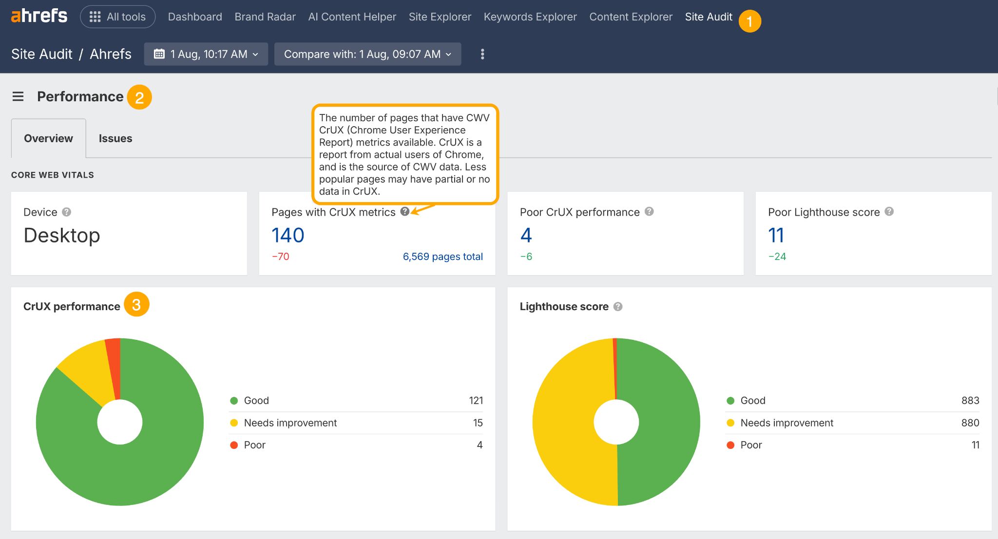Click the help icon next to Poor Lighthouse score
The image size is (998, 539).
(x=888, y=212)
